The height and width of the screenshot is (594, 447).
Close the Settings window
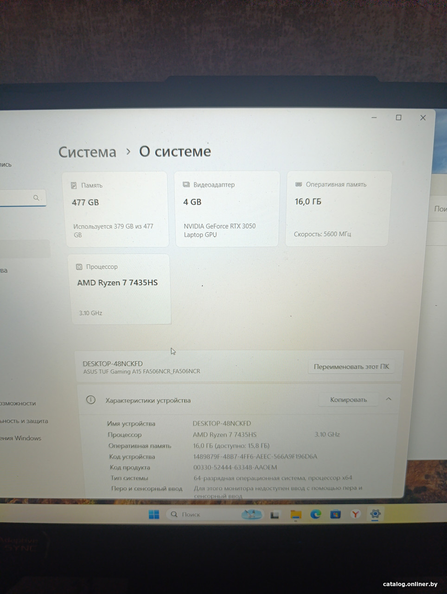(423, 118)
